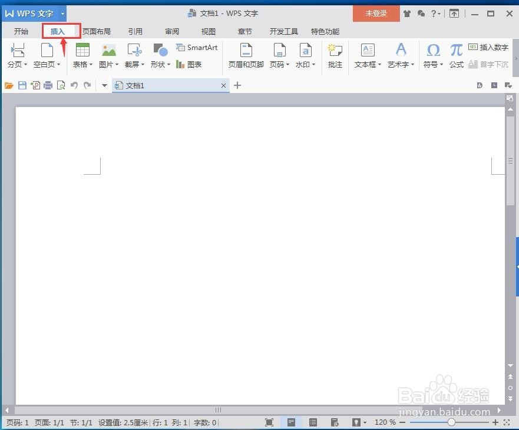The image size is (519, 430).
Task: Insert a symbol (符号)
Action: click(433, 55)
